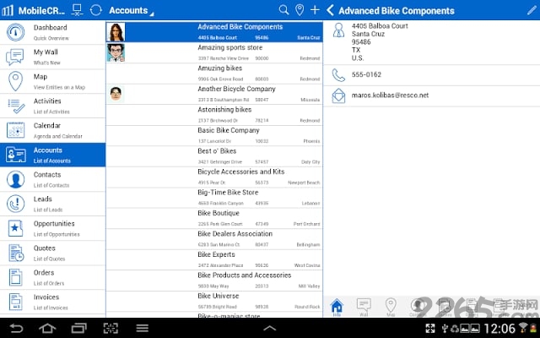Click Amazing sports store cartoon avatar
This screenshot has width=540, height=338.
(116, 52)
